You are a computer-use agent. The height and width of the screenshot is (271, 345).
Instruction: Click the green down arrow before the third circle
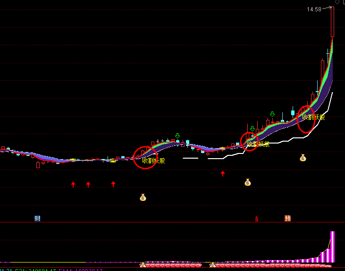pos(272,114)
